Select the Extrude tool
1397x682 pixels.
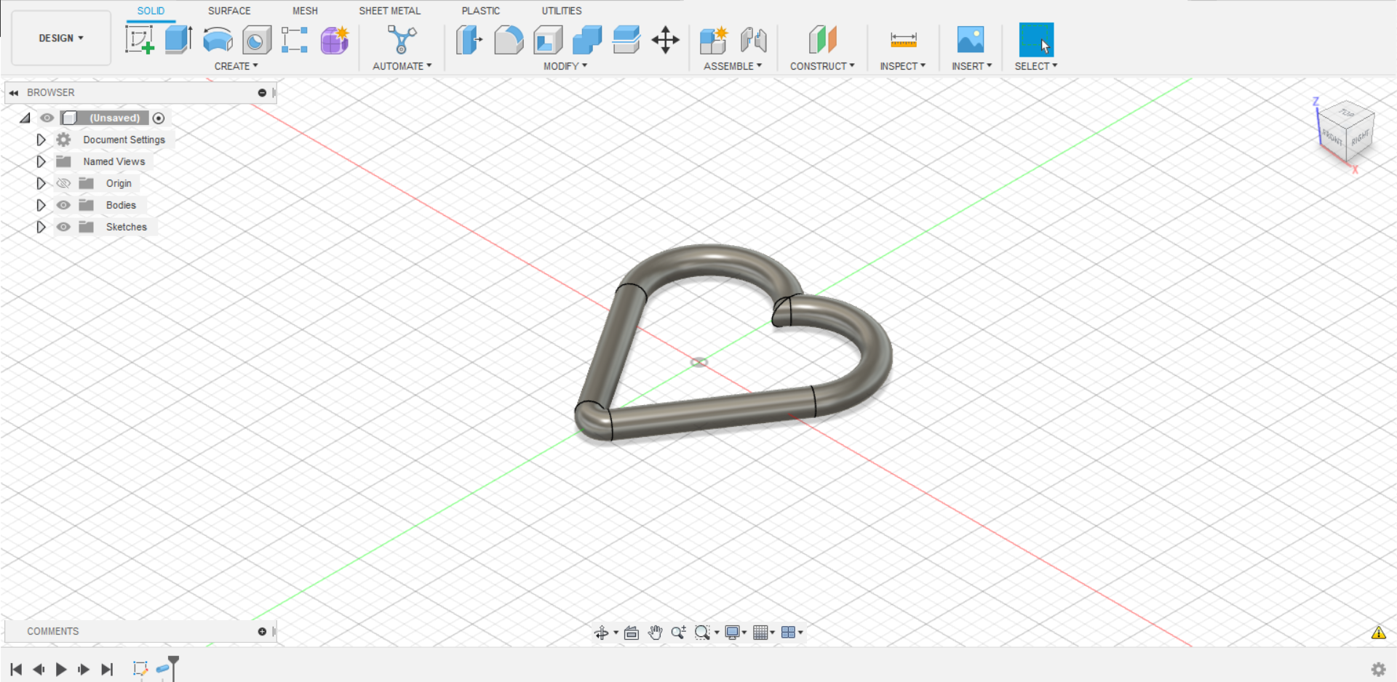pos(178,39)
